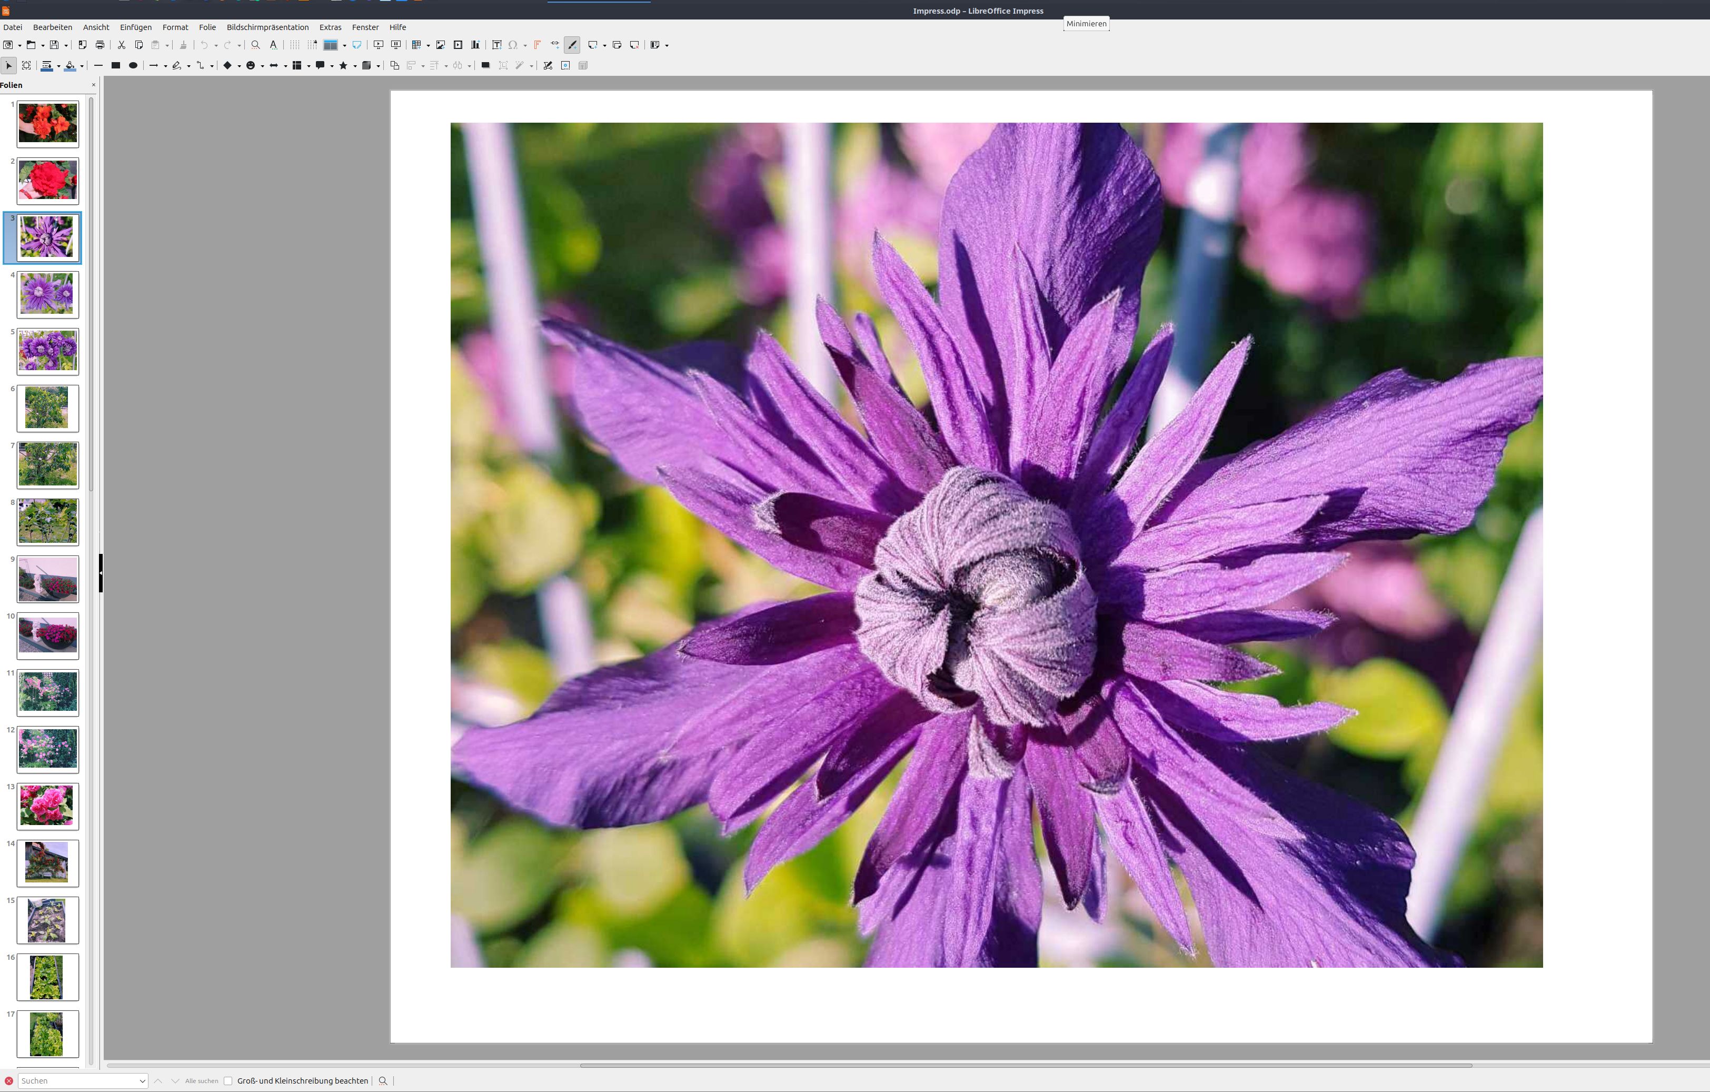Open the Suchen search field dropdown
Image resolution: width=1710 pixels, height=1092 pixels.
coord(142,1080)
